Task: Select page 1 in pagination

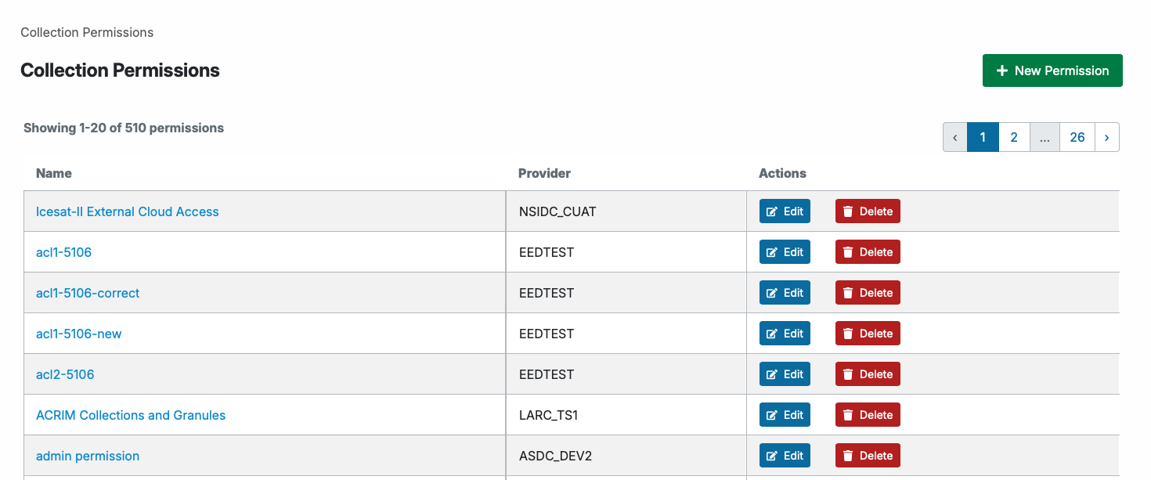Action: pos(983,137)
